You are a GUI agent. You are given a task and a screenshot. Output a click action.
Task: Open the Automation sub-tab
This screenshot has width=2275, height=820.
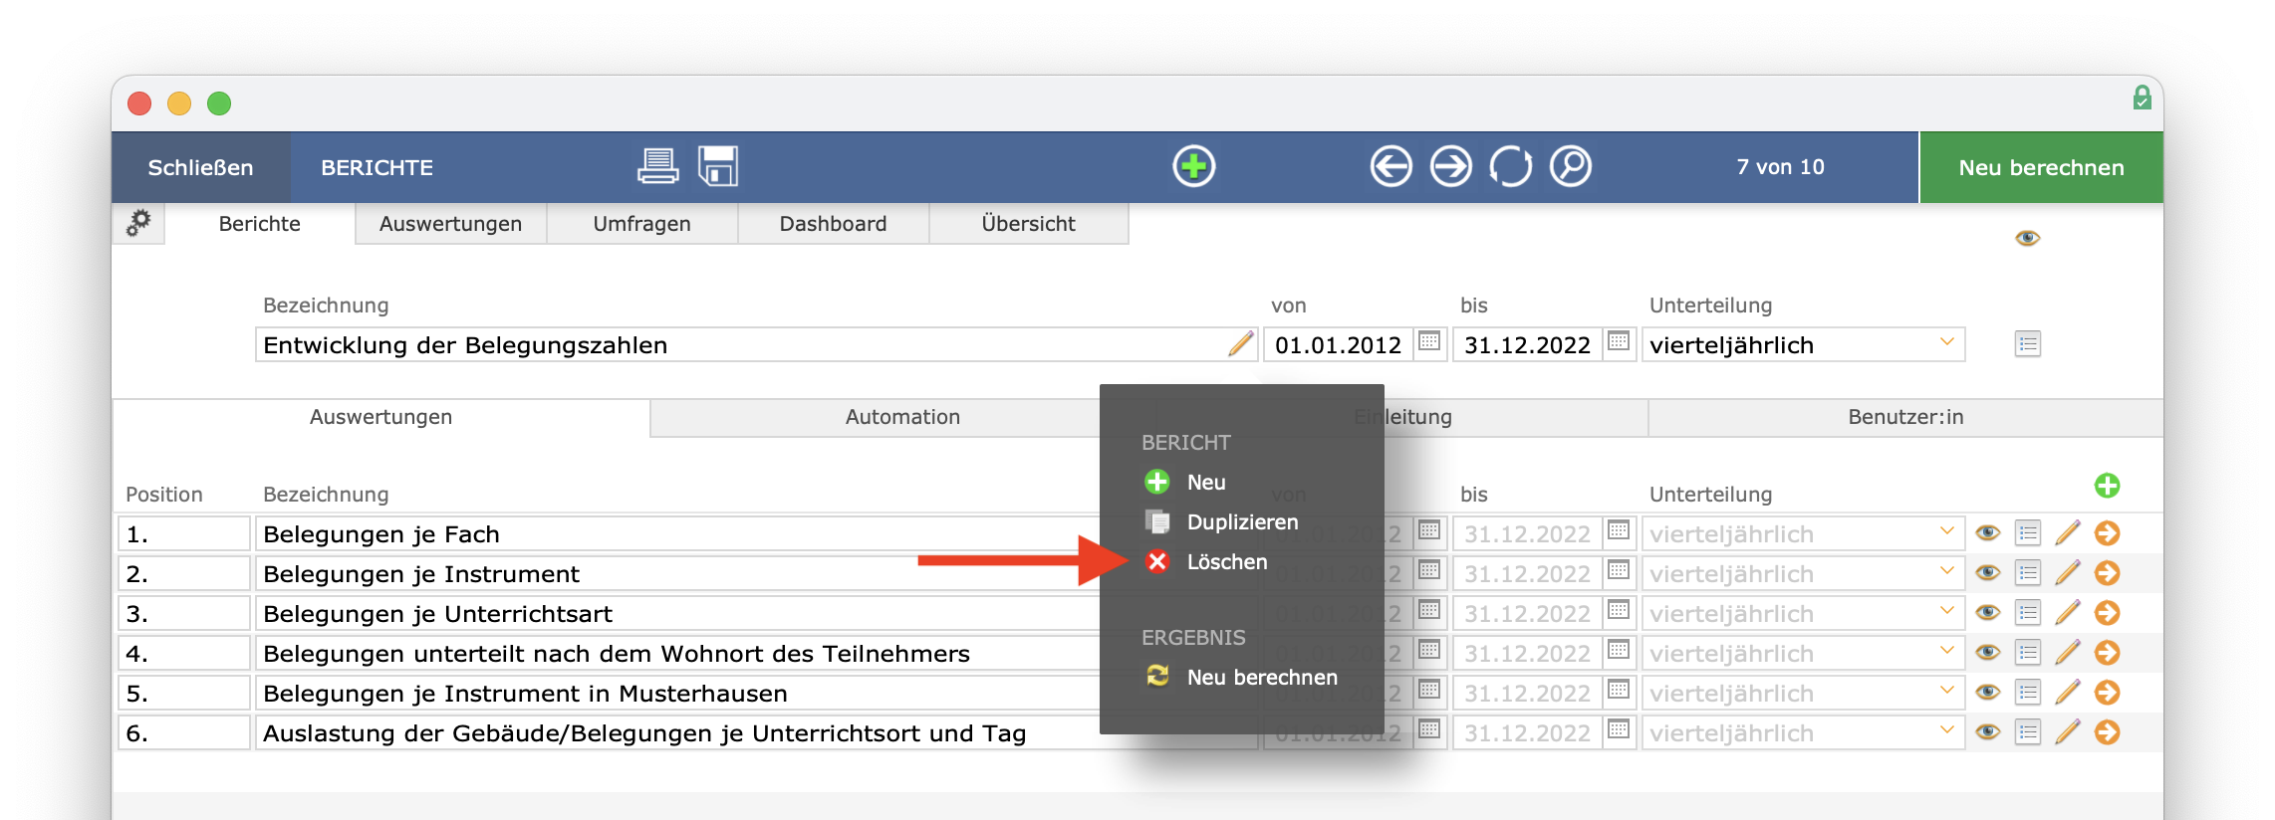coord(902,417)
